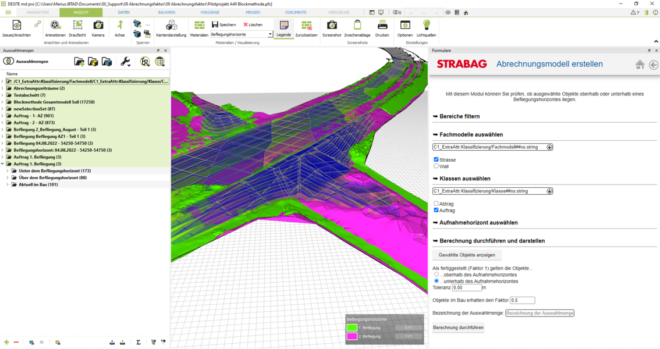Select oberhalb des Aufnahmehorizontes radio option
The image size is (660, 349).
tap(437, 275)
